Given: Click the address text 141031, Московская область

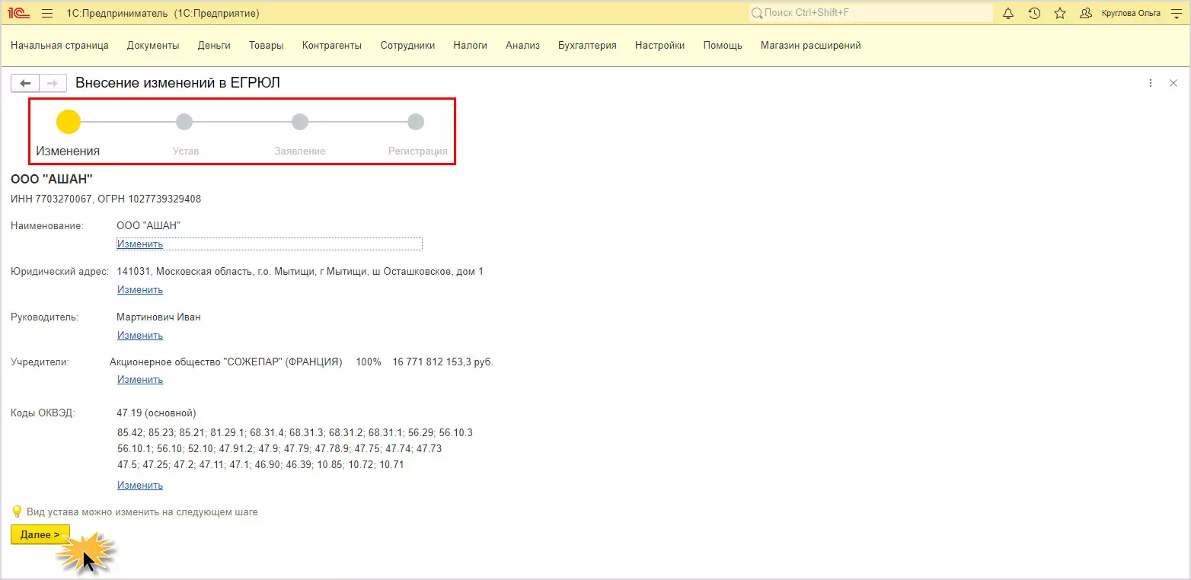Looking at the screenshot, I should coord(300,272).
